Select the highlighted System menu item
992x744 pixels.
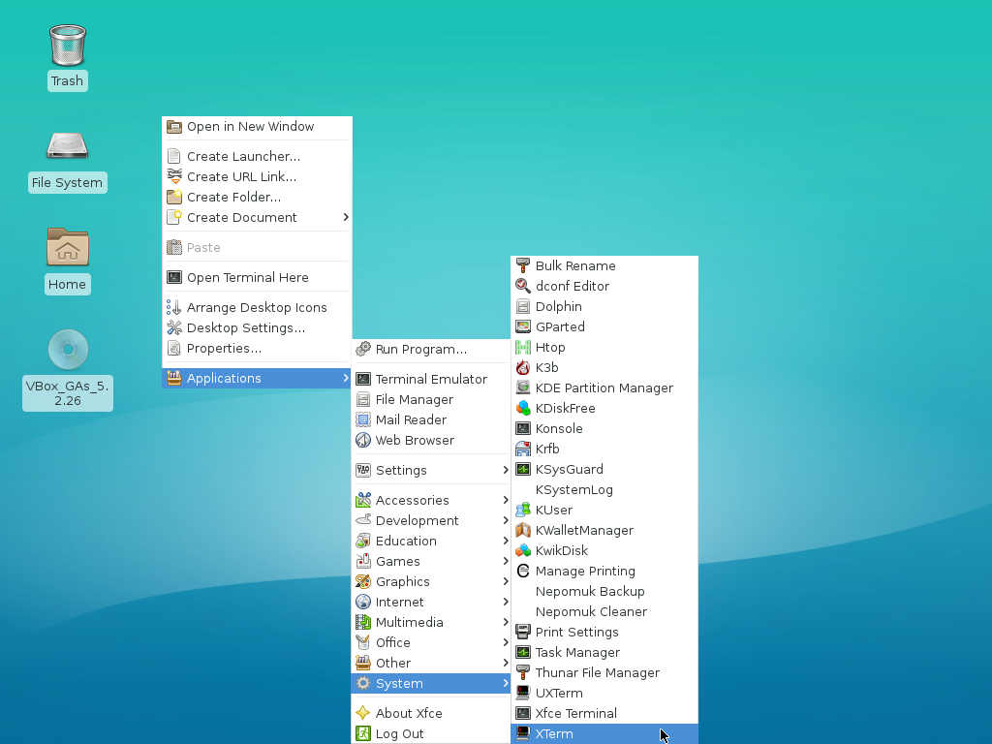431,683
